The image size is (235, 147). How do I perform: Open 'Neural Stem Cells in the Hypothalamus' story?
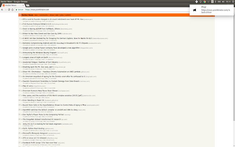tap(54, 105)
